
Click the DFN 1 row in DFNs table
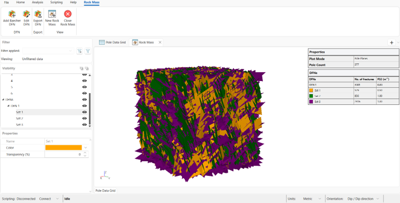(353, 84)
